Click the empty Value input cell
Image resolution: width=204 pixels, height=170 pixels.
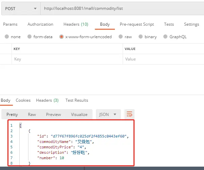[163, 59]
